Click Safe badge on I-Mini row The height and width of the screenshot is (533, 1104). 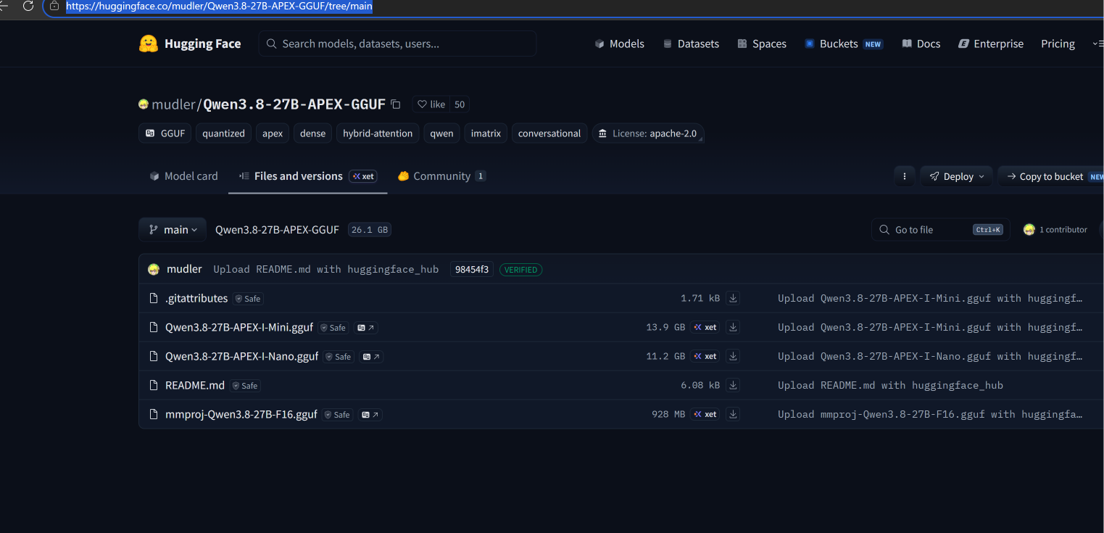coord(333,328)
